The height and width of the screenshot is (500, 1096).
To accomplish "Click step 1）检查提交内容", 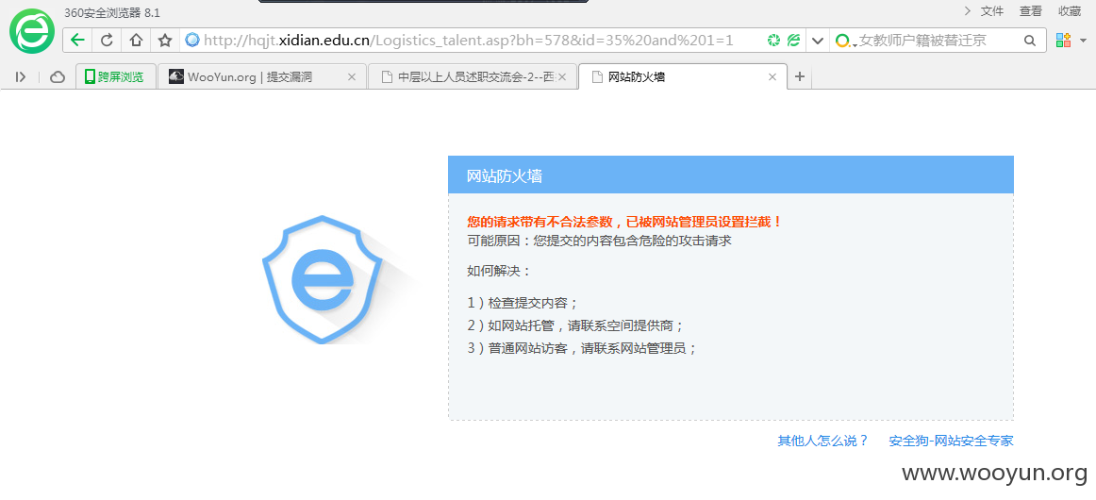I will (523, 303).
